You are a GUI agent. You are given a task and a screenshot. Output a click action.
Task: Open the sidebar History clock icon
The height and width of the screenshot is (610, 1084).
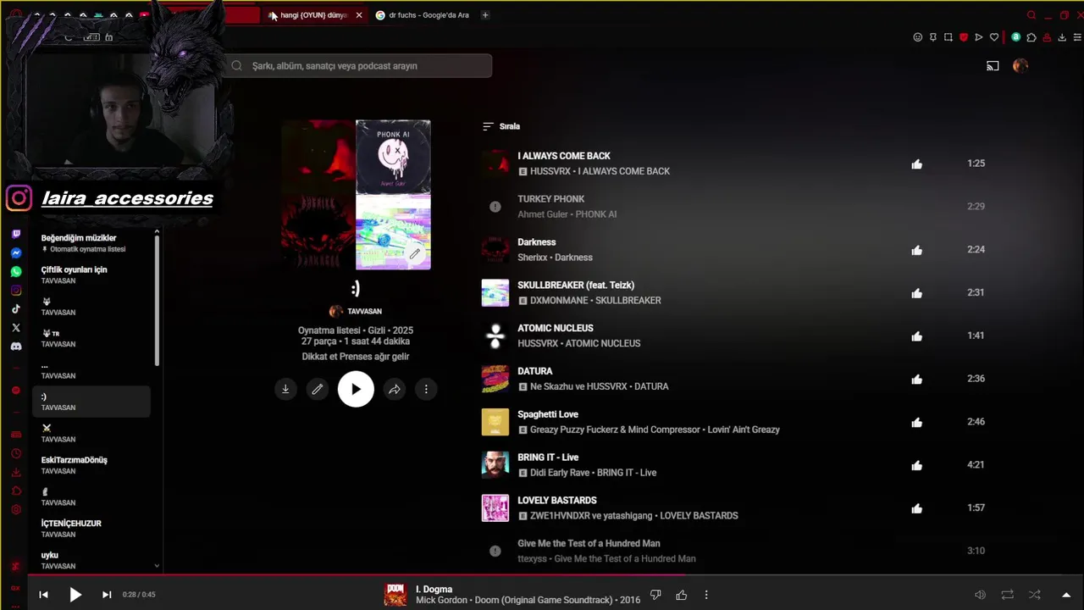point(16,454)
